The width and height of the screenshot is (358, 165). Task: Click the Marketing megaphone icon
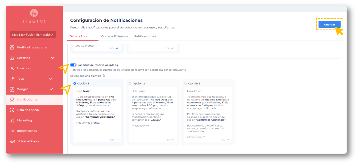[12, 121]
